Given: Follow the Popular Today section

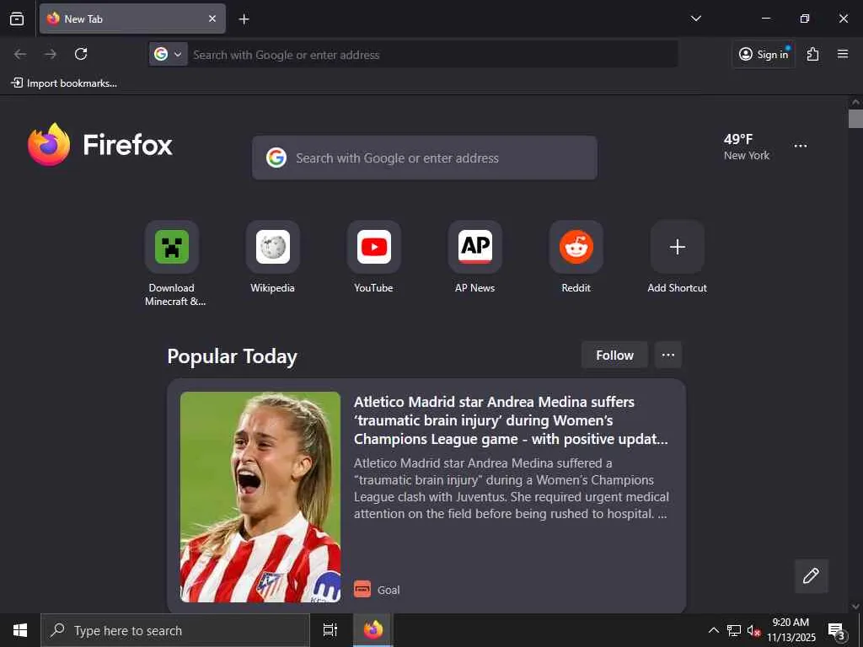Looking at the screenshot, I should 614,355.
